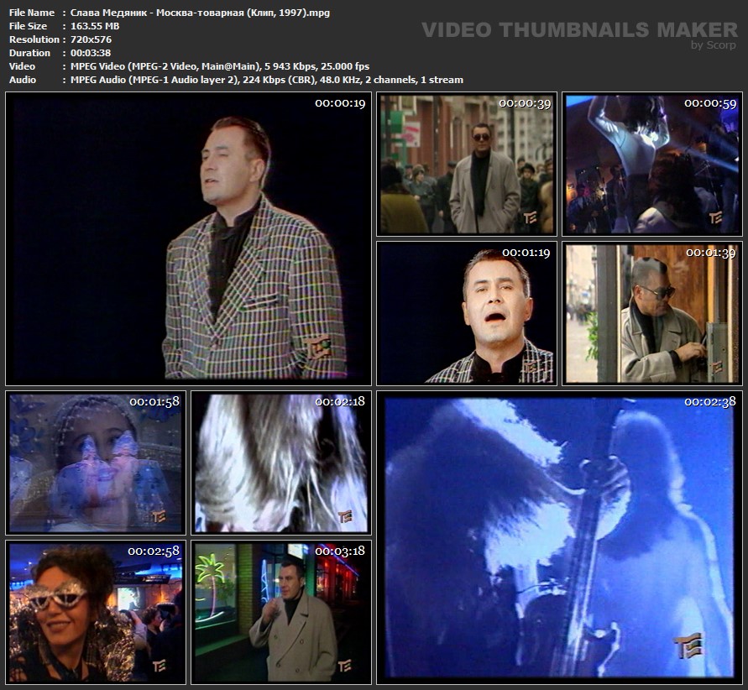This screenshot has width=748, height=690.
Task: Select the street scene thumbnail at 00:00:39
Action: (466, 164)
